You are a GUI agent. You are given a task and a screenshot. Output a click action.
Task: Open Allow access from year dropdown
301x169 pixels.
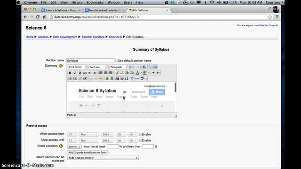[107, 135]
